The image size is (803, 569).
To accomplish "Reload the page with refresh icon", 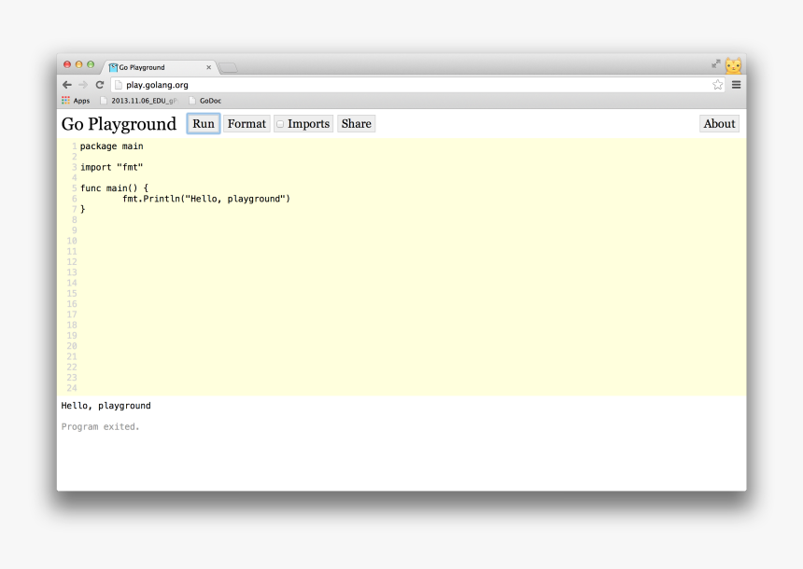I will point(100,85).
